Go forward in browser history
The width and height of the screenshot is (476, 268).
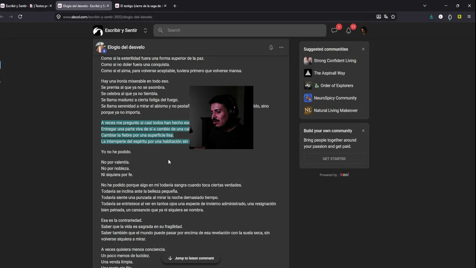click(x=11, y=17)
